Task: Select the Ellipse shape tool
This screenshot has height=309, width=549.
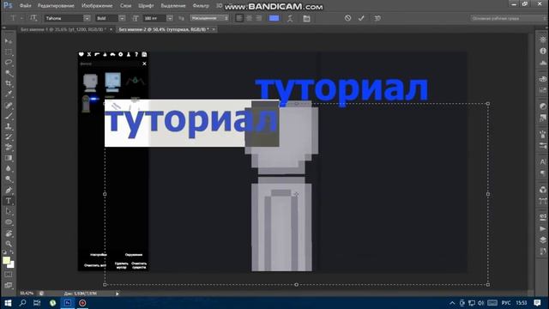Action: [x=9, y=222]
